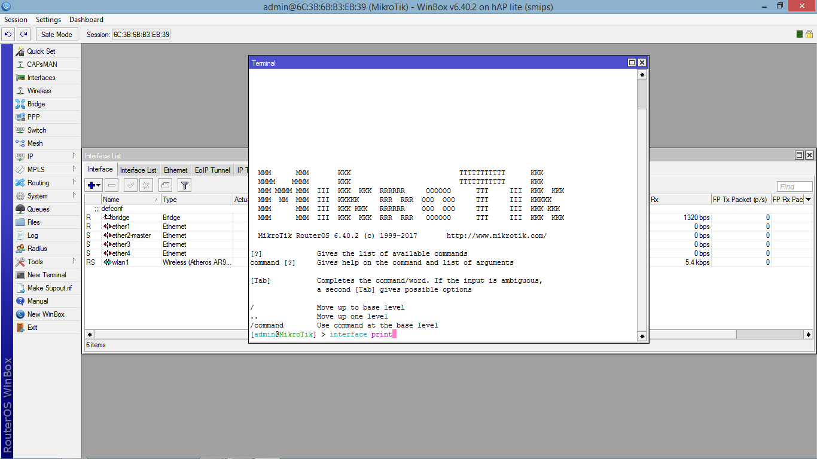Image resolution: width=817 pixels, height=459 pixels.
Task: Click the Interface List right scroll arrow
Action: point(809,335)
